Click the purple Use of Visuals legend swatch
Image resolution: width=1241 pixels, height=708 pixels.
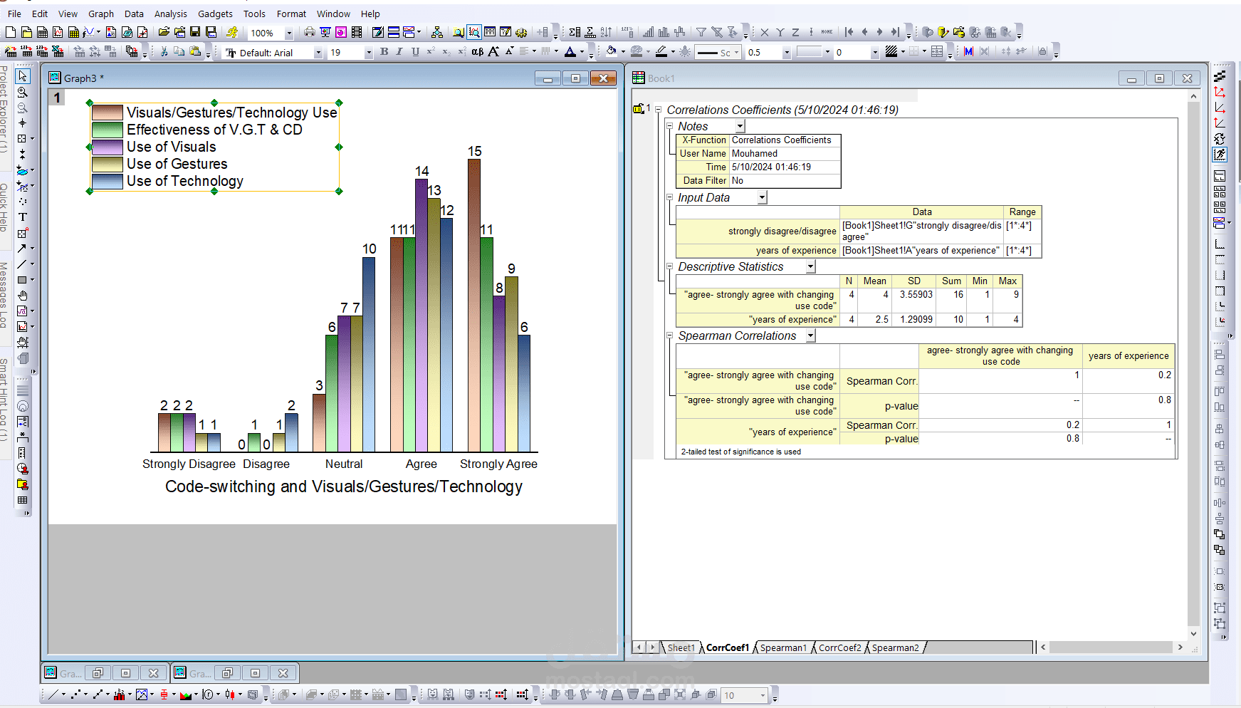108,147
